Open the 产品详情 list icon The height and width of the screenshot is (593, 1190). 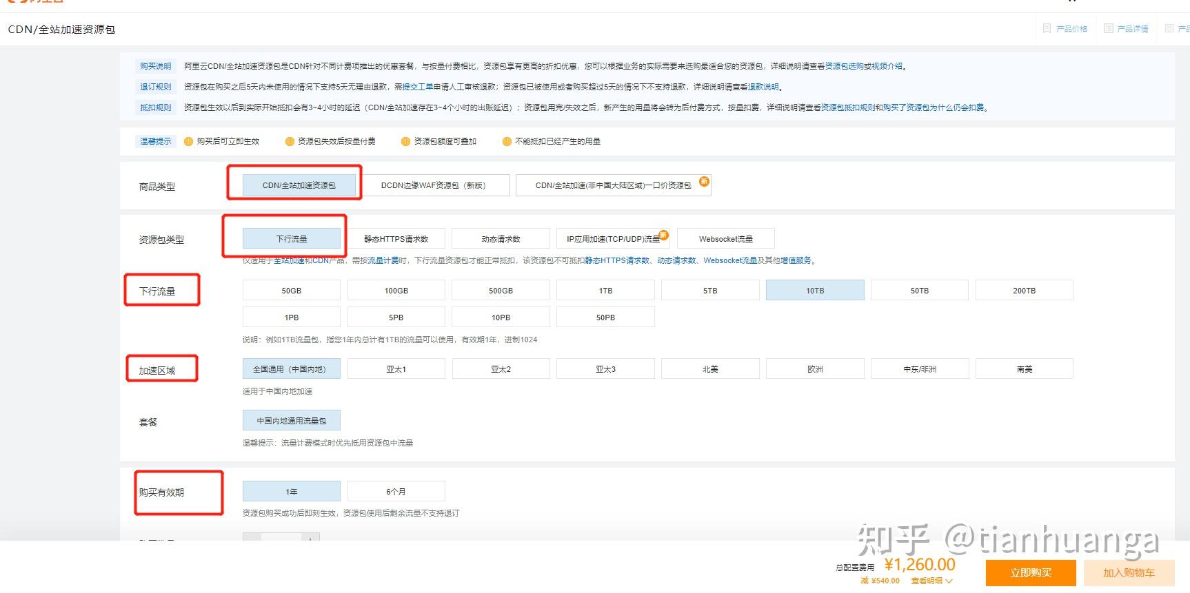1109,28
